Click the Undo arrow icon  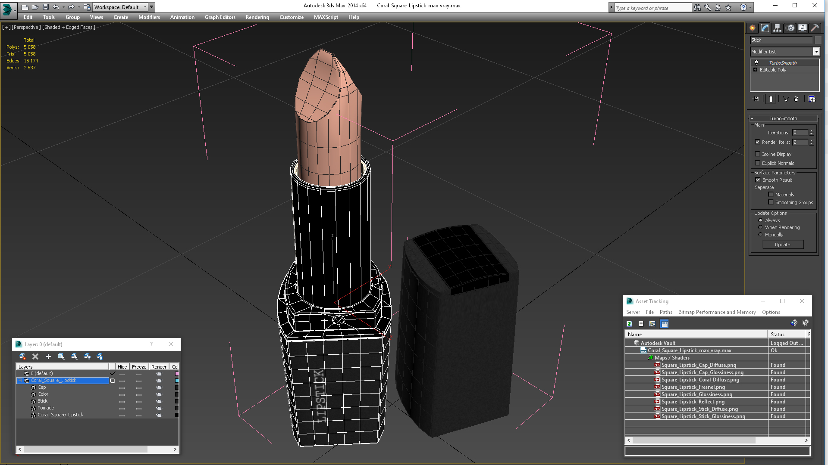tap(56, 7)
